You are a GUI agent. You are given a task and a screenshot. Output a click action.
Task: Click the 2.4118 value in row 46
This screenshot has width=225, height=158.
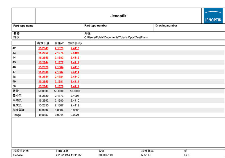click(75, 67)
